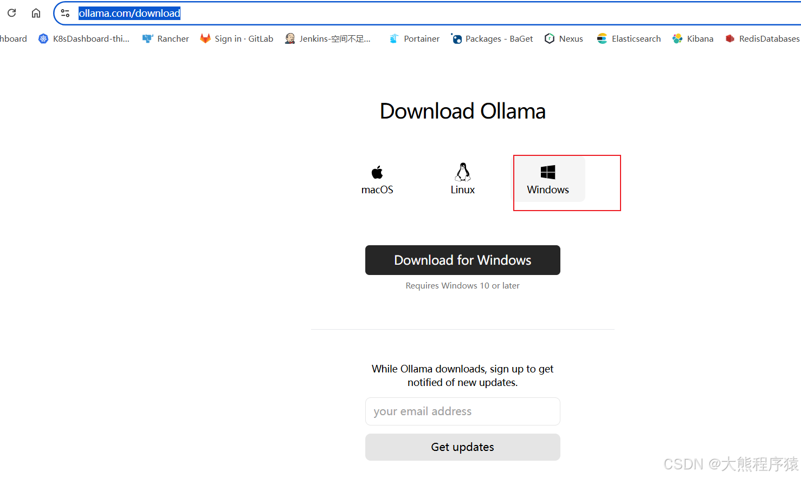The width and height of the screenshot is (801, 478).
Task: Click the Kibana bookmark icon
Action: pyautogui.click(x=677, y=38)
